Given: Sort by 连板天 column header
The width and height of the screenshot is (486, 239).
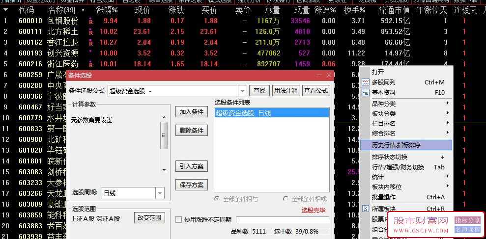Looking at the screenshot, I should [465, 10].
